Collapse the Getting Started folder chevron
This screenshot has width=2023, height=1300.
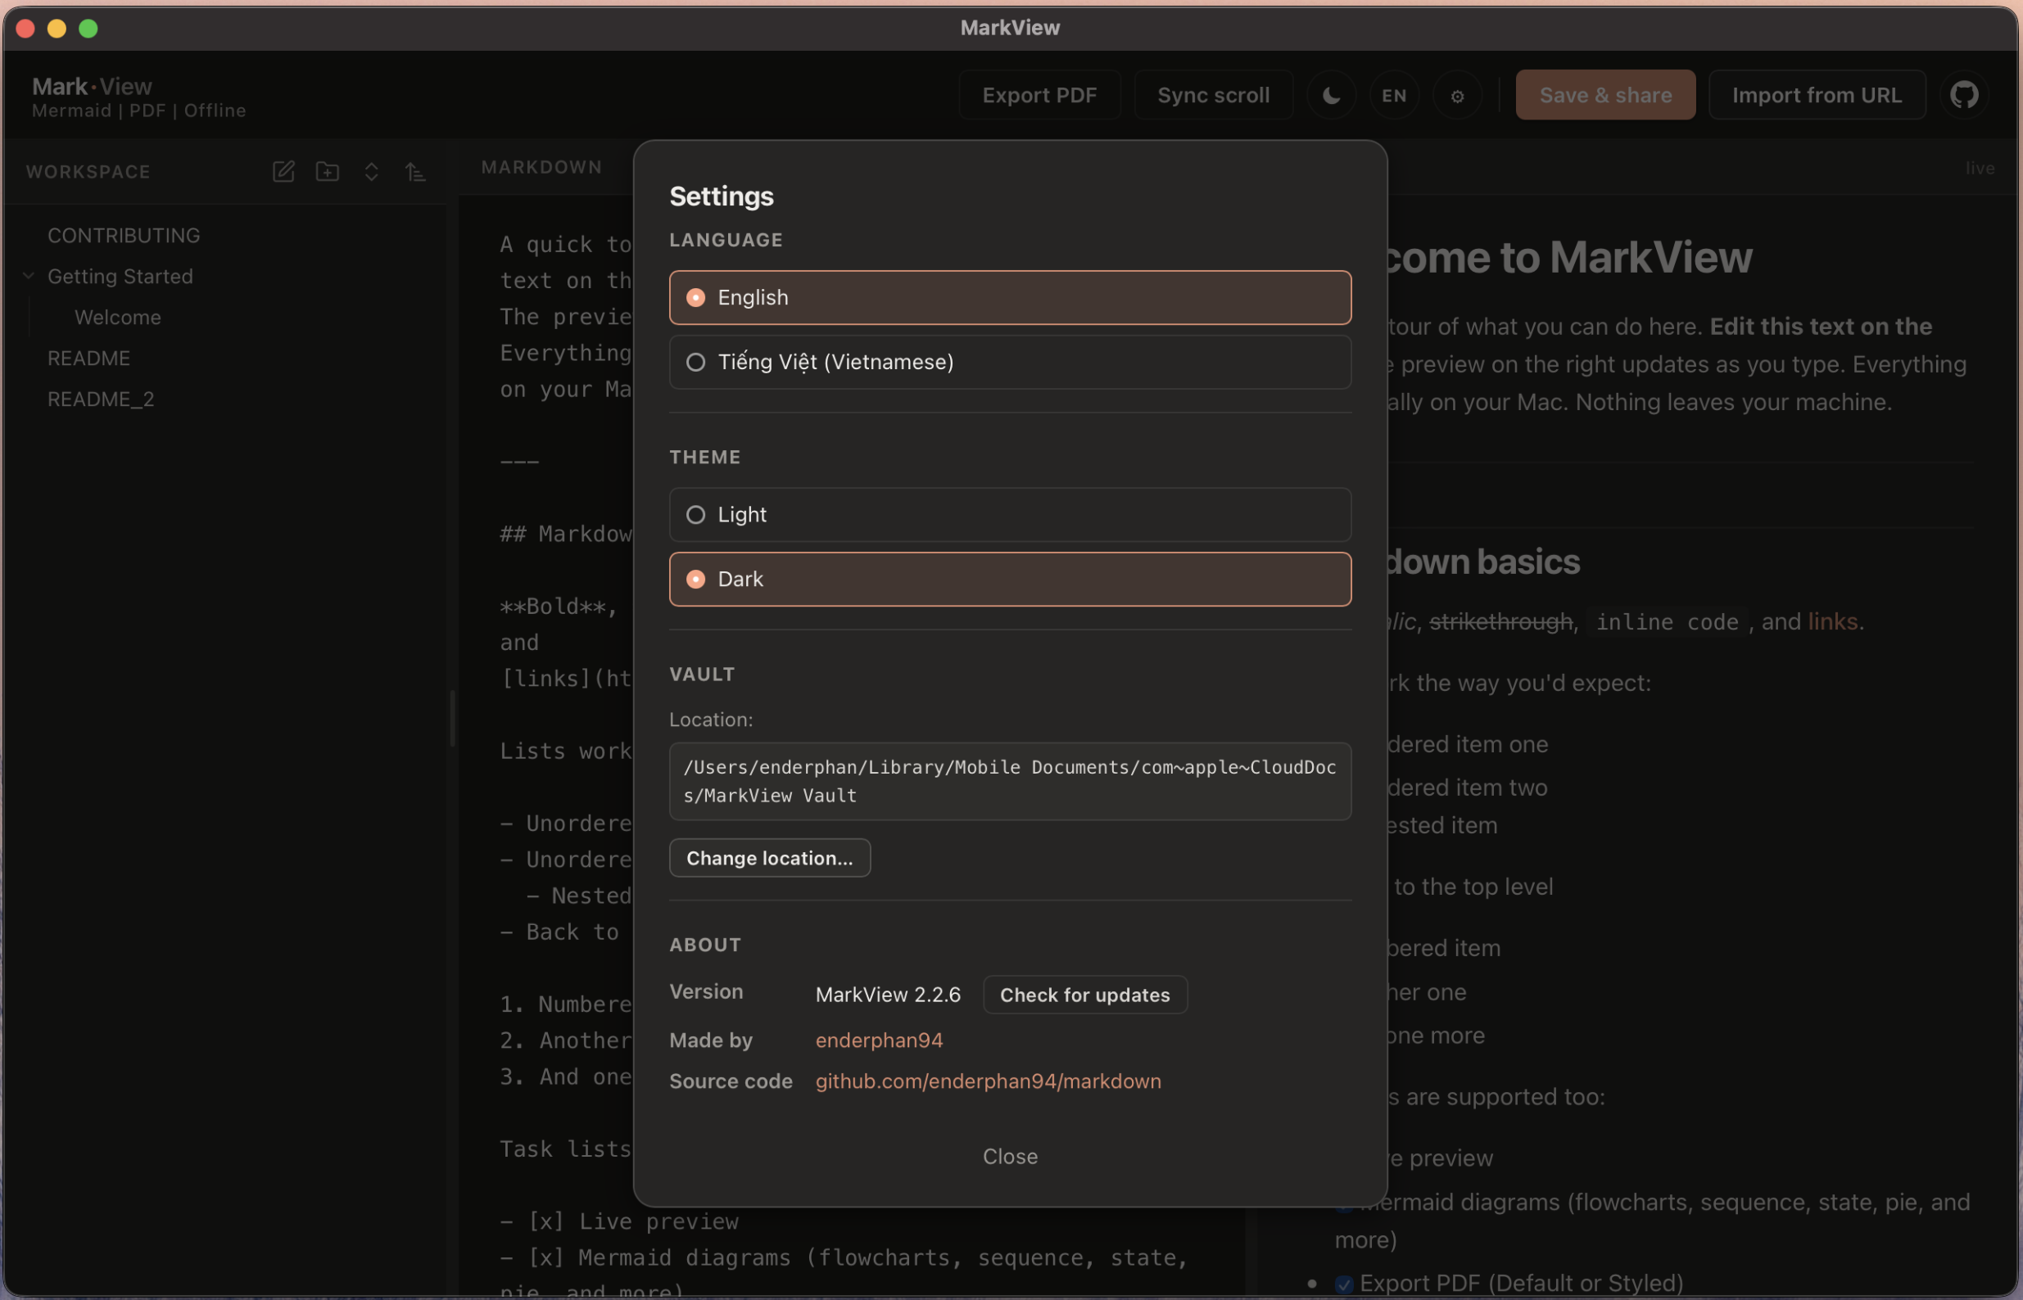point(29,276)
